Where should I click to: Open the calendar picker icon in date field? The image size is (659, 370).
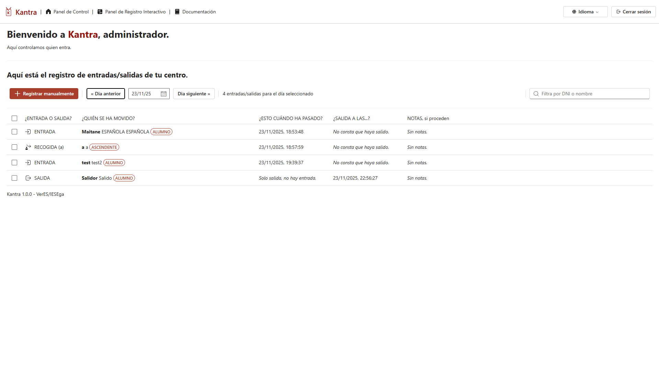[164, 94]
